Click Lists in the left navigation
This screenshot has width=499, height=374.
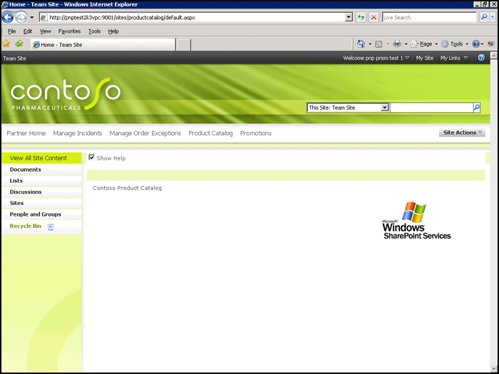[x=16, y=181]
